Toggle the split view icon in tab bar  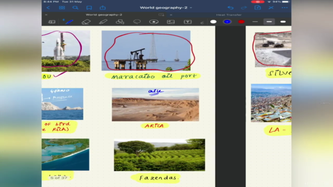coord(161,15)
